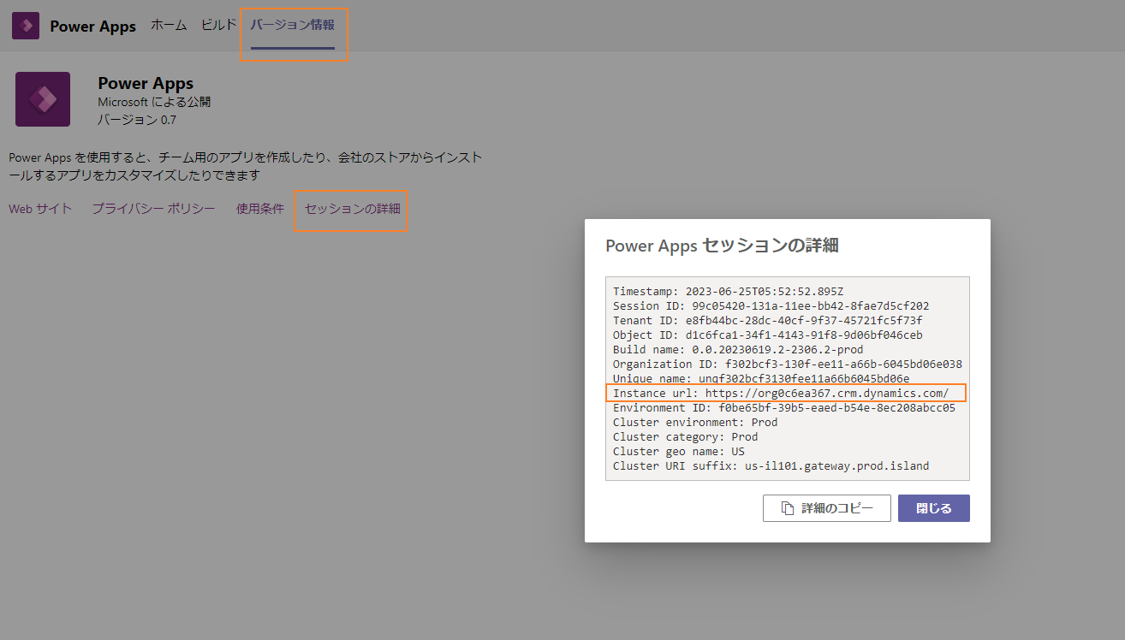Click the Unique name line

[761, 379]
